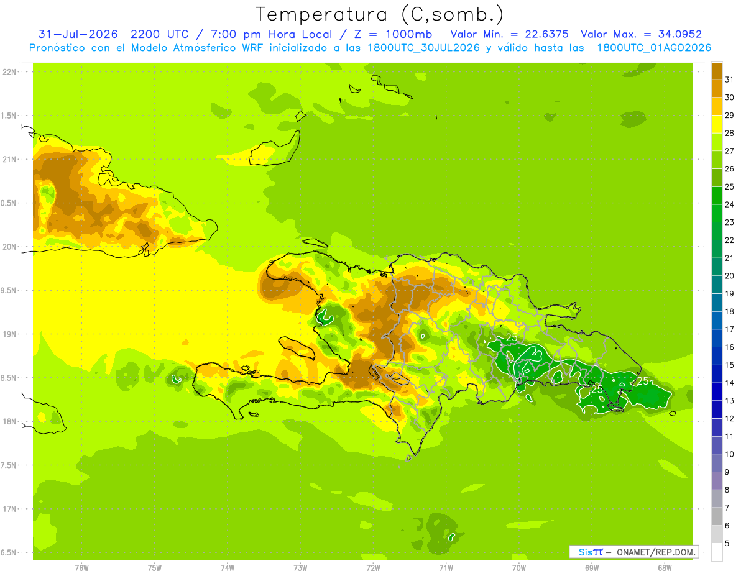Click the "18N" latitude label
This screenshot has height=576, width=746.
coord(9,422)
